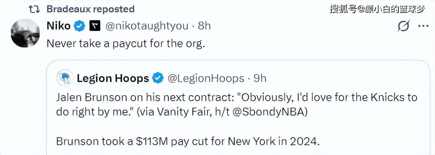Open the "Bradeaux reposted" link
Screen dimensions: 435x155
click(x=90, y=9)
